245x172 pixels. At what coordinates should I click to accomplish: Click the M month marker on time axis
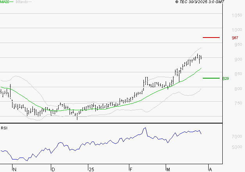tap(168, 170)
